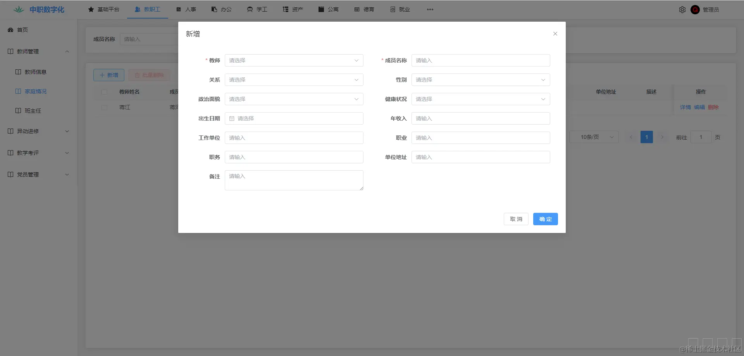This screenshot has height=356, width=744.
Task: Open the 基础平台 star menu
Action: [104, 9]
